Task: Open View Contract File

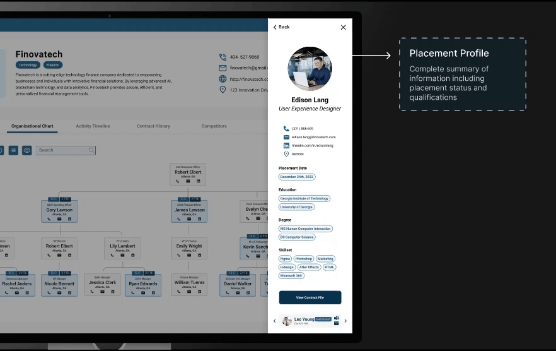Action: [310, 298]
